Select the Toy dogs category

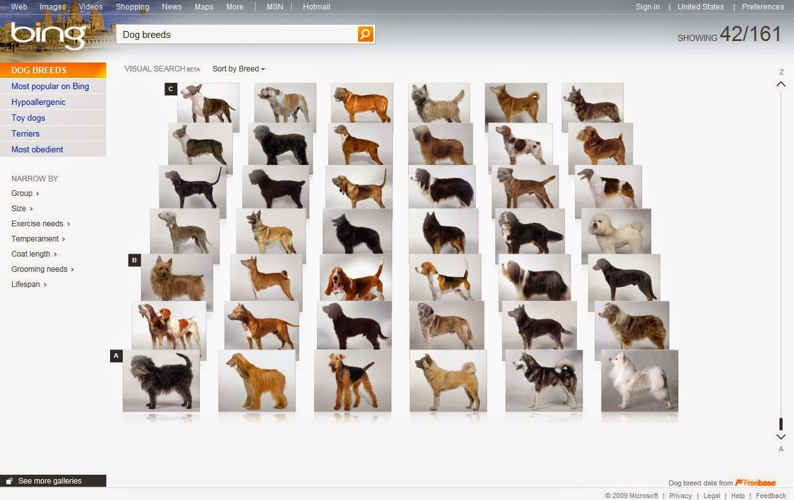pos(53,118)
